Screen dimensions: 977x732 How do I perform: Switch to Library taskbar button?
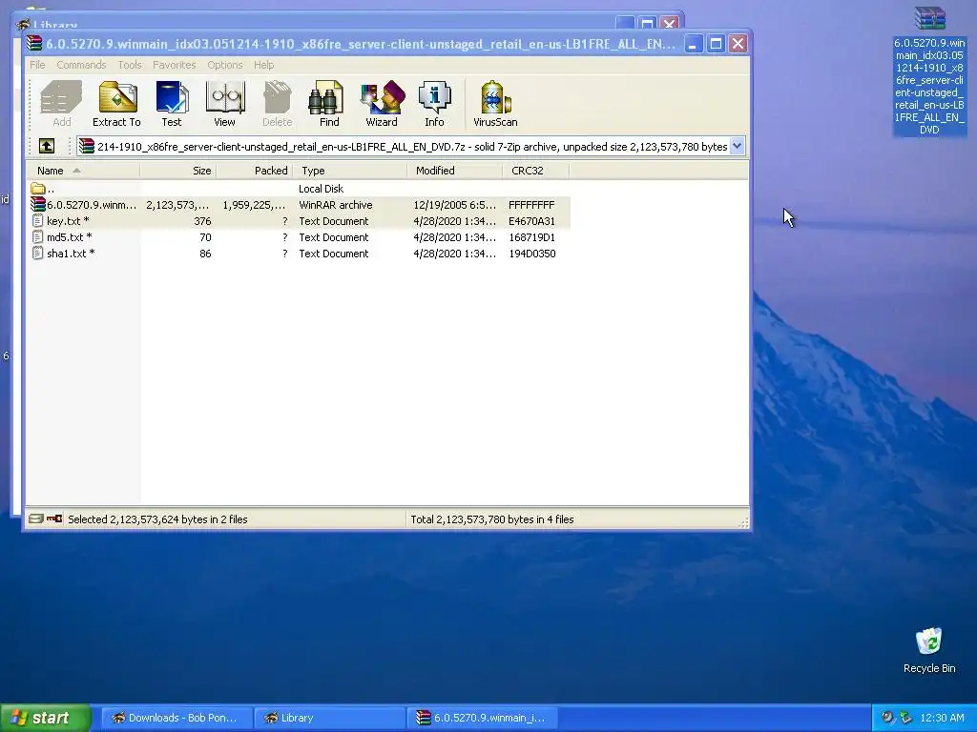pyautogui.click(x=329, y=718)
